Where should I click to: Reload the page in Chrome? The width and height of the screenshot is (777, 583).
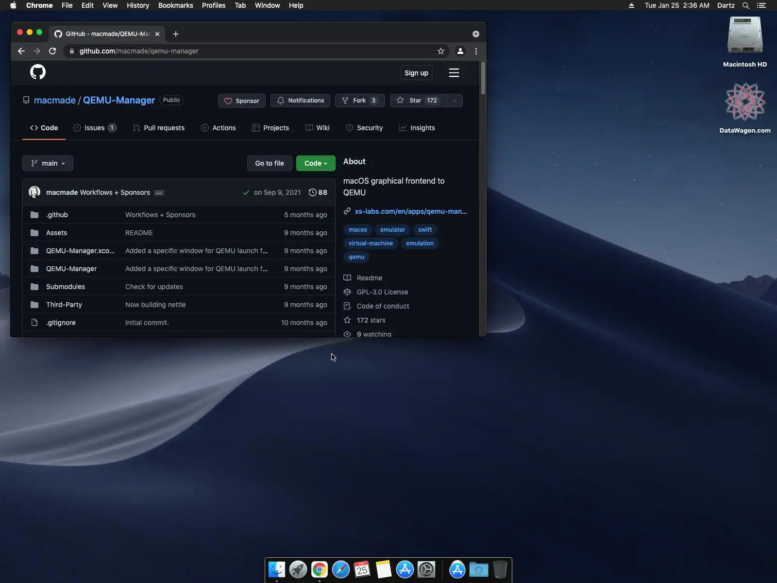(x=52, y=51)
